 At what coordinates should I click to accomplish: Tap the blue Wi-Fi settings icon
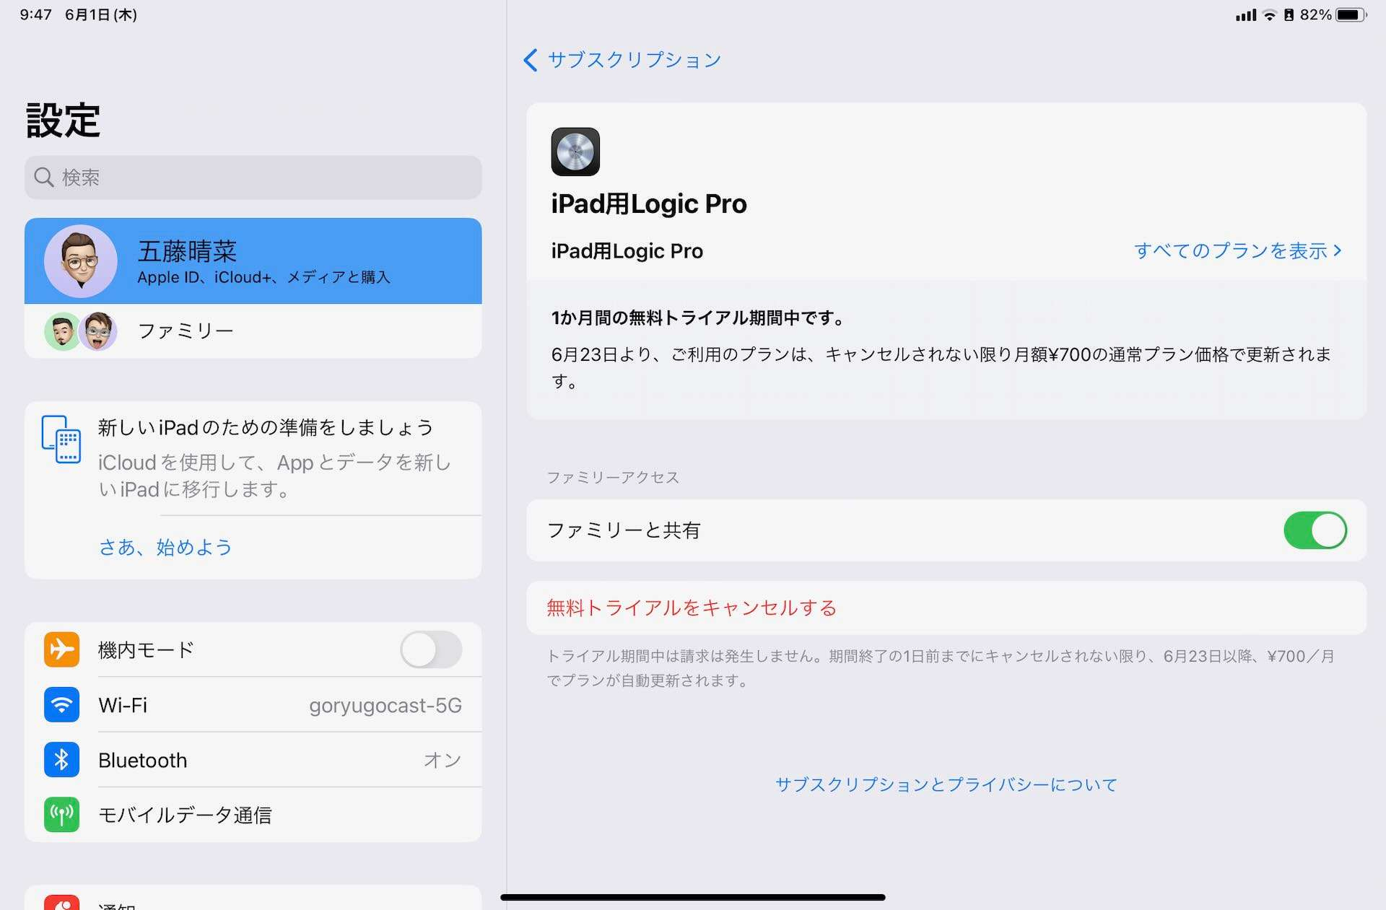[61, 704]
